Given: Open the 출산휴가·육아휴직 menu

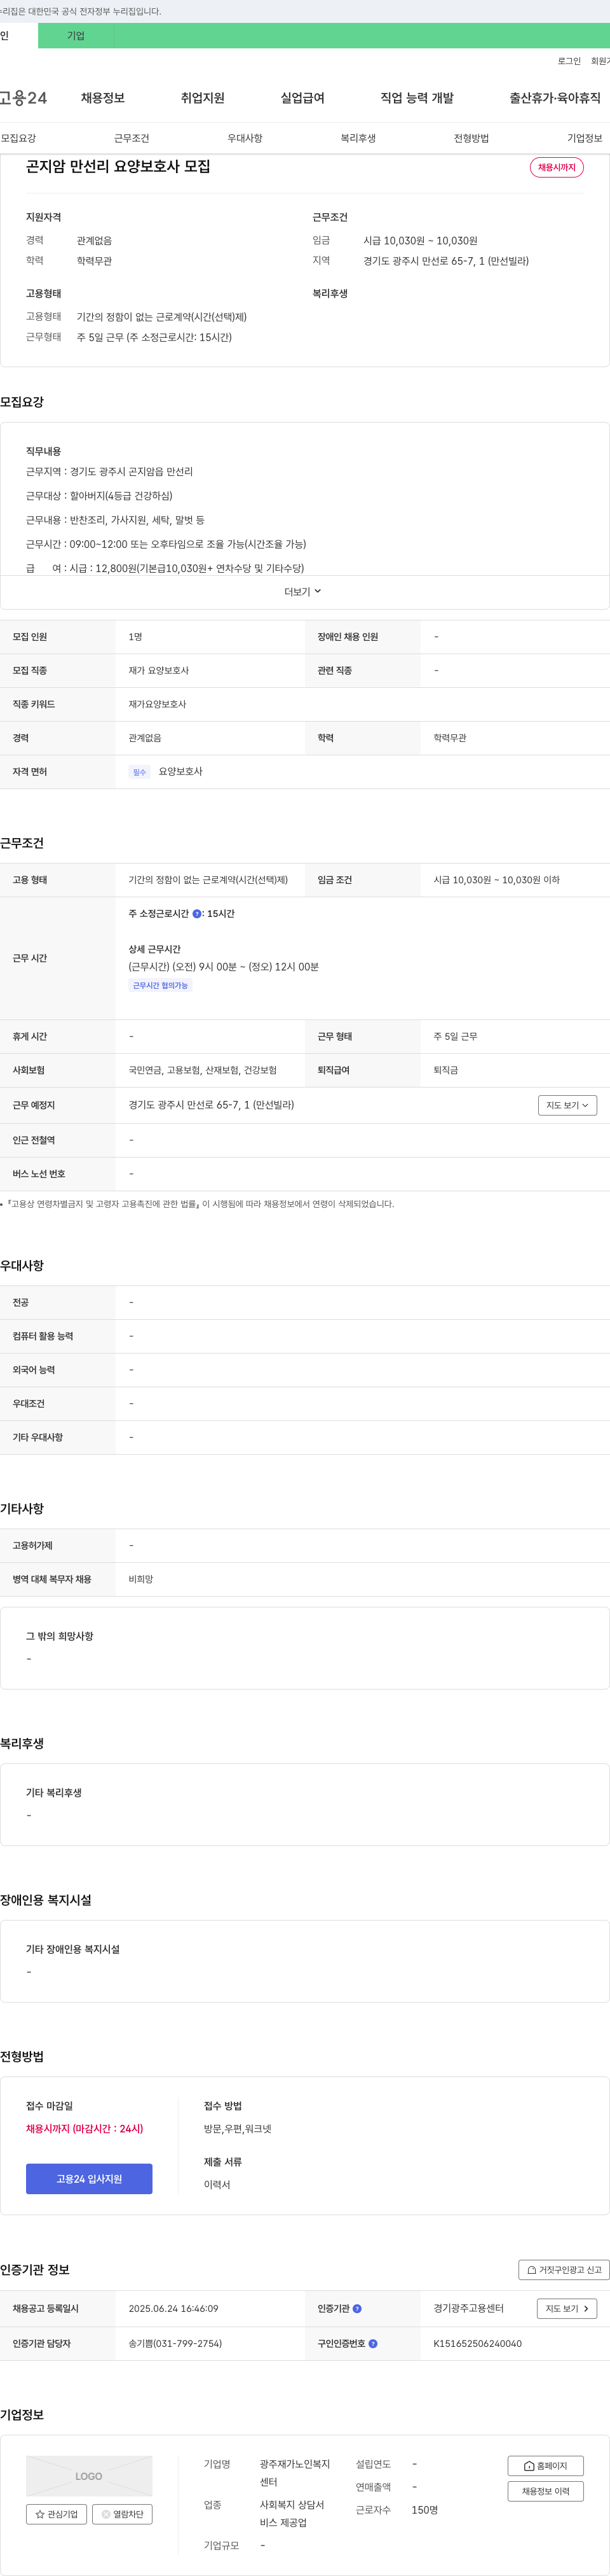Looking at the screenshot, I should tap(555, 98).
